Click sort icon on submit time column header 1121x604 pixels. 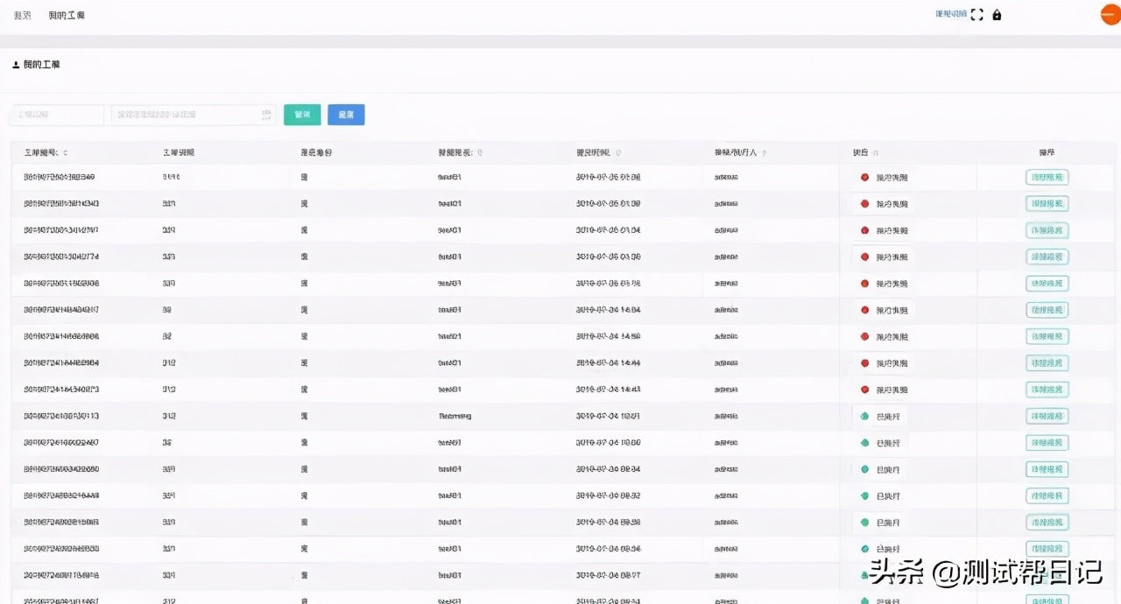pyautogui.click(x=618, y=153)
